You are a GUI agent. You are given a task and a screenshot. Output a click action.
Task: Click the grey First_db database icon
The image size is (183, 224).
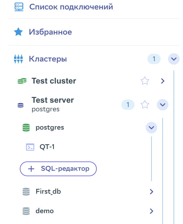26,192
